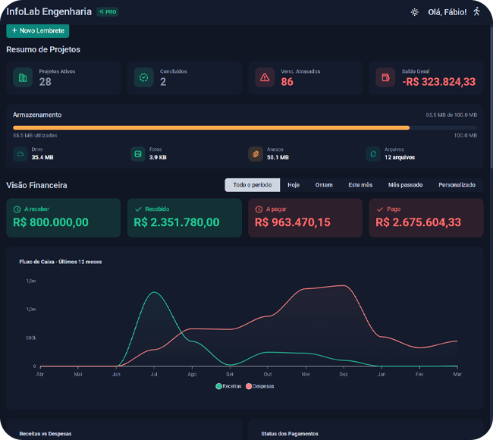The width and height of the screenshot is (493, 440).
Task: Click the Resumo de Projetos heading
Action: click(43, 49)
